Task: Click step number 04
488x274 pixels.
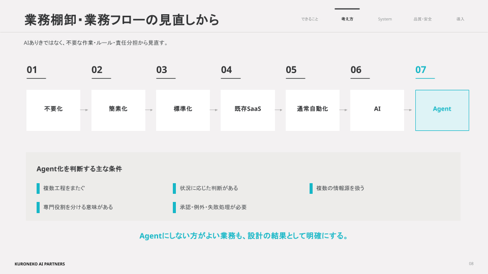Action: pyautogui.click(x=226, y=70)
